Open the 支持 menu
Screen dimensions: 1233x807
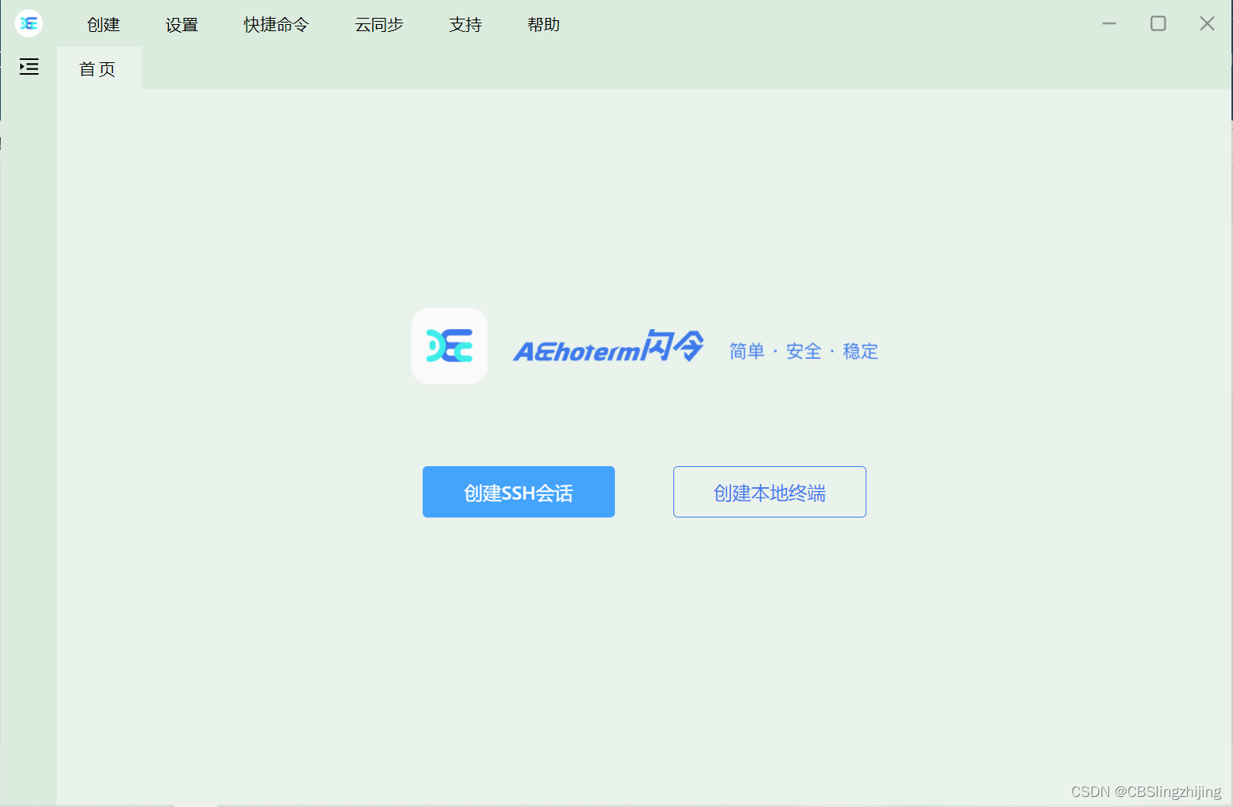coord(465,25)
